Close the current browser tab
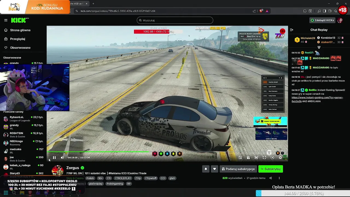The width and height of the screenshot is (350, 197). [x=87, y=4]
